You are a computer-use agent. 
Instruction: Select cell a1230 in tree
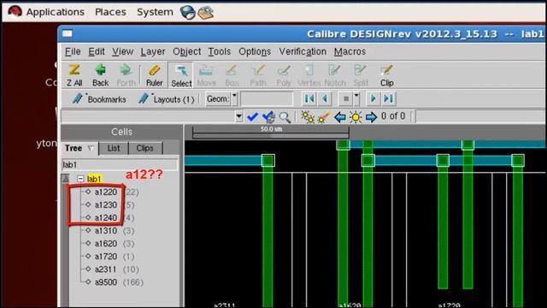click(x=106, y=204)
